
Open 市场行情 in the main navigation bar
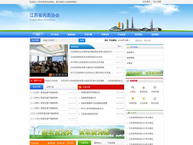pyautogui.click(x=88, y=35)
